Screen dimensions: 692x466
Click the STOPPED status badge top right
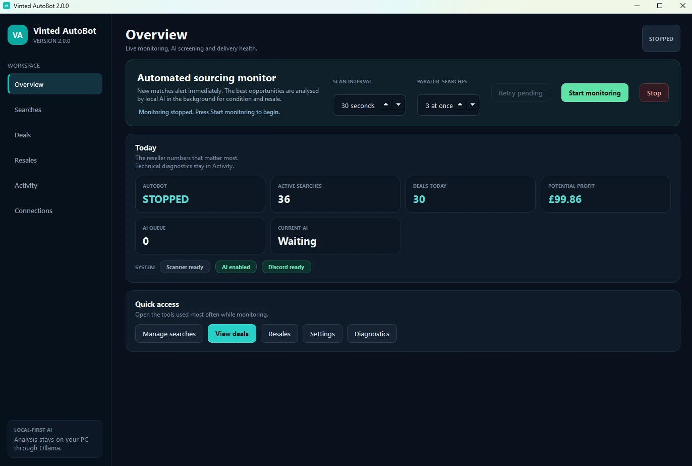[661, 39]
